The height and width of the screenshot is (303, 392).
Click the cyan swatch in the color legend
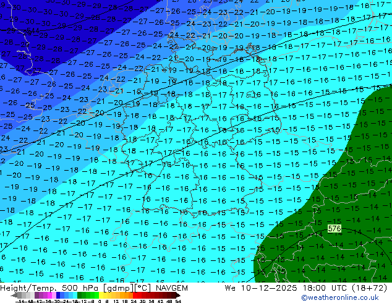(x=75, y=295)
